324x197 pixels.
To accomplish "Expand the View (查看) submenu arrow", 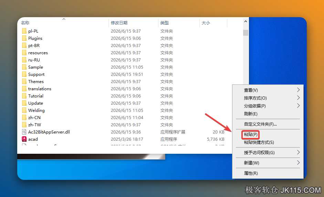I will coord(298,90).
